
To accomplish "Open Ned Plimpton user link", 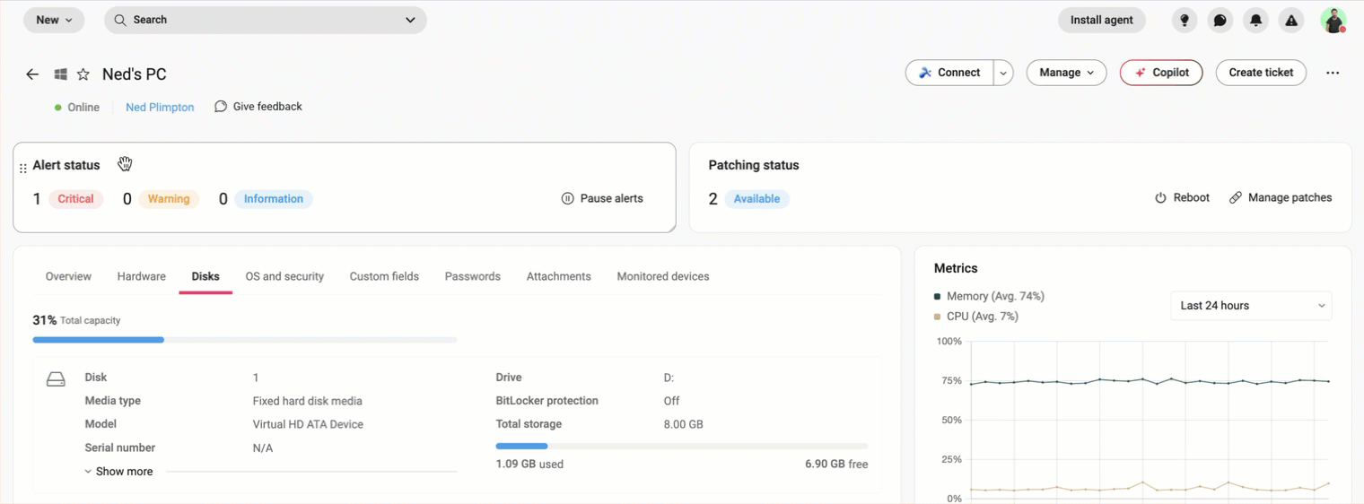I will [160, 108].
